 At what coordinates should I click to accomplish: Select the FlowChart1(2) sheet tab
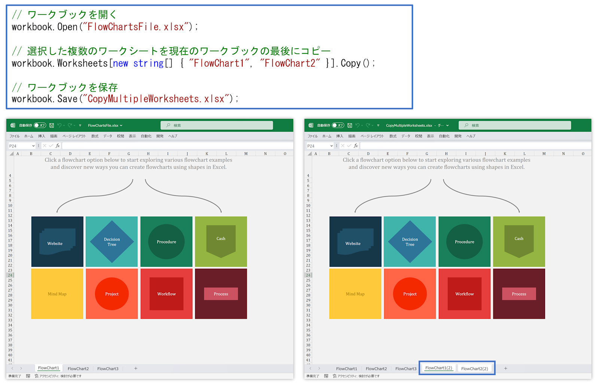(x=439, y=368)
